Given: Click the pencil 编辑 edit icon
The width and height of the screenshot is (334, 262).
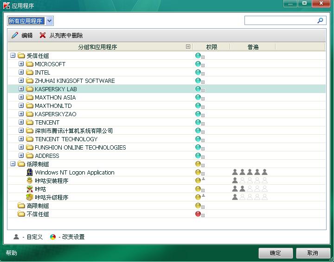Looking at the screenshot, I should point(15,35).
